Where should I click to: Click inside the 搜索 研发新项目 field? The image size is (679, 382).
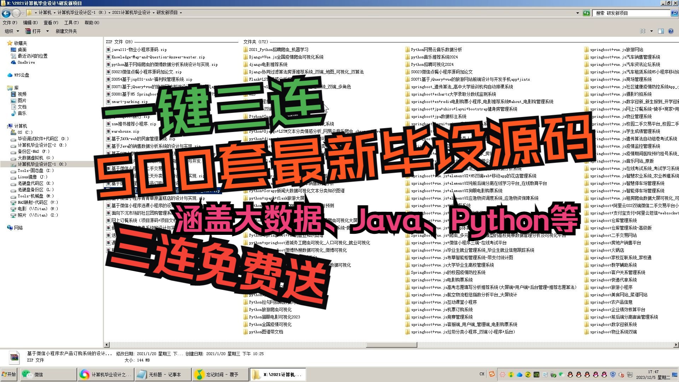point(631,13)
